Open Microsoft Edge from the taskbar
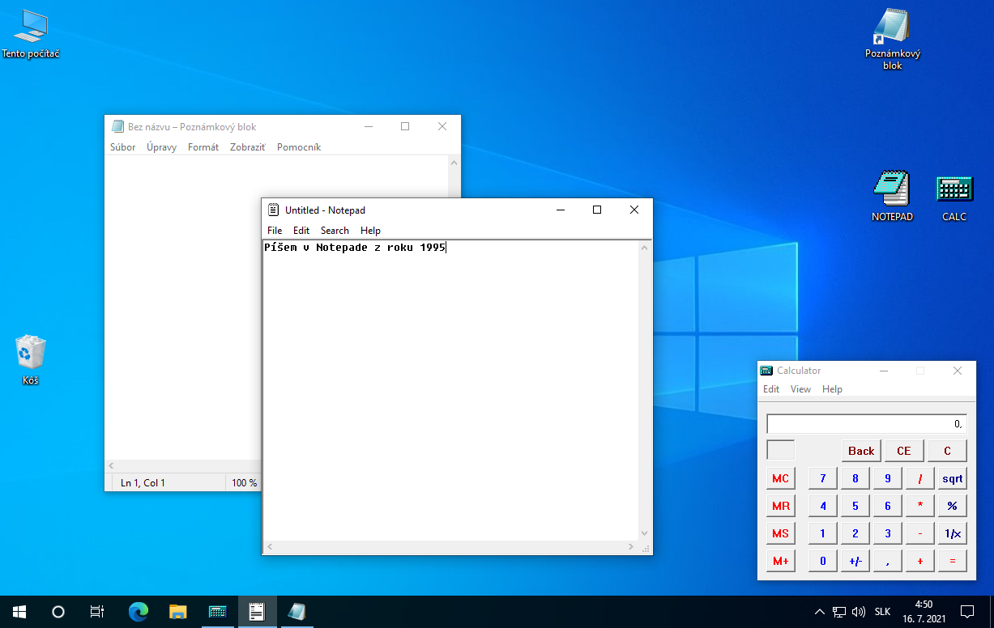Image resolution: width=994 pixels, height=628 pixels. tap(139, 612)
